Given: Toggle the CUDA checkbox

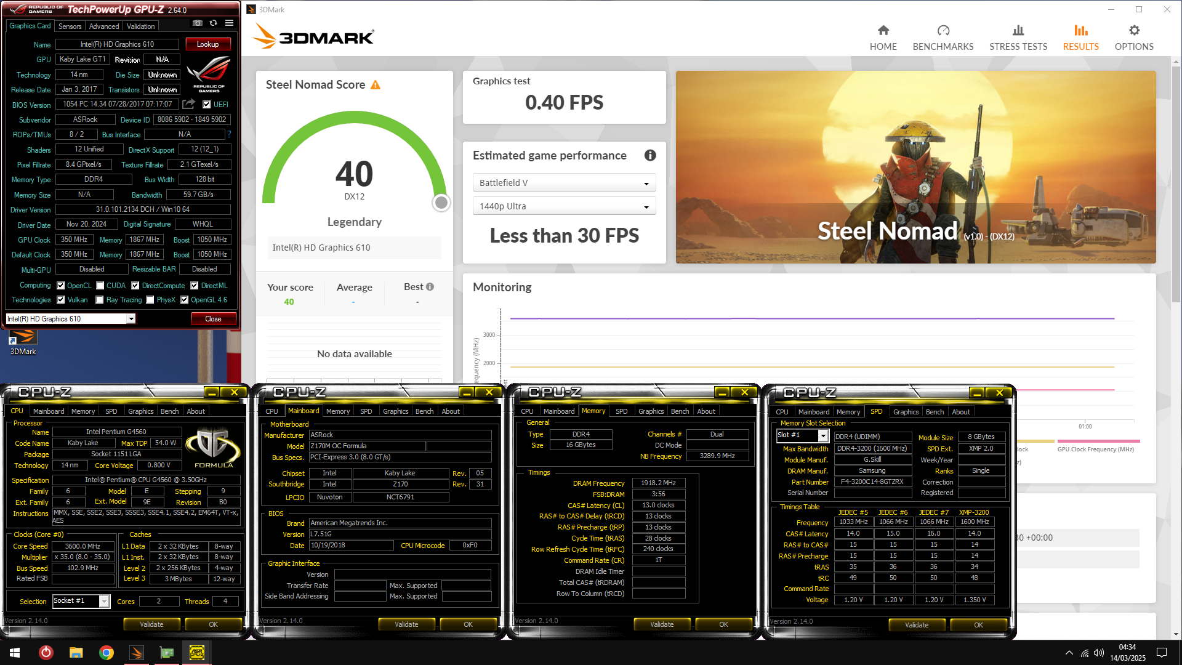Looking at the screenshot, I should coord(100,286).
